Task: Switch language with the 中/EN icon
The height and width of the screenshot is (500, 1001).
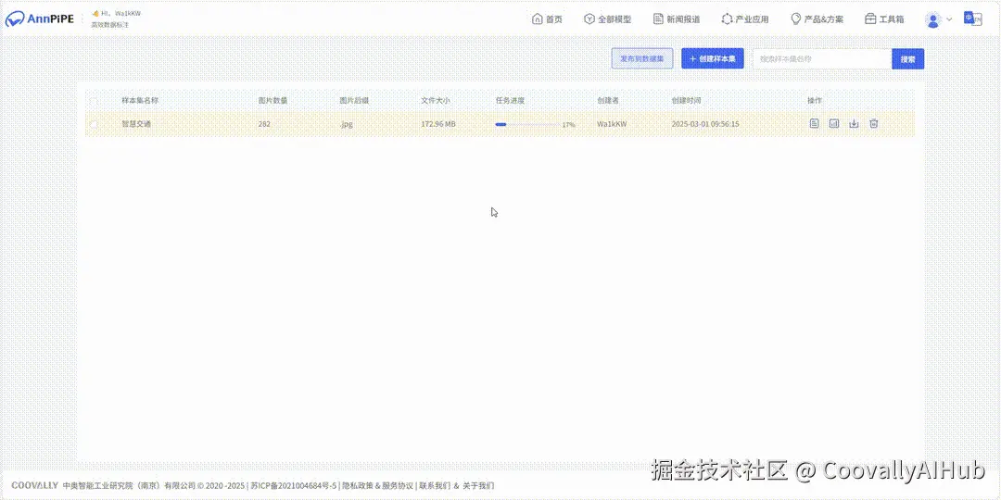Action: [973, 19]
